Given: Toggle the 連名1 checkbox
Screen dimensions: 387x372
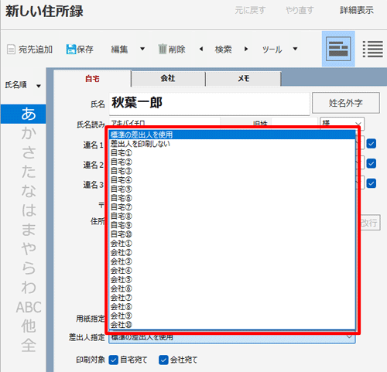Looking at the screenshot, I should coord(372,144).
